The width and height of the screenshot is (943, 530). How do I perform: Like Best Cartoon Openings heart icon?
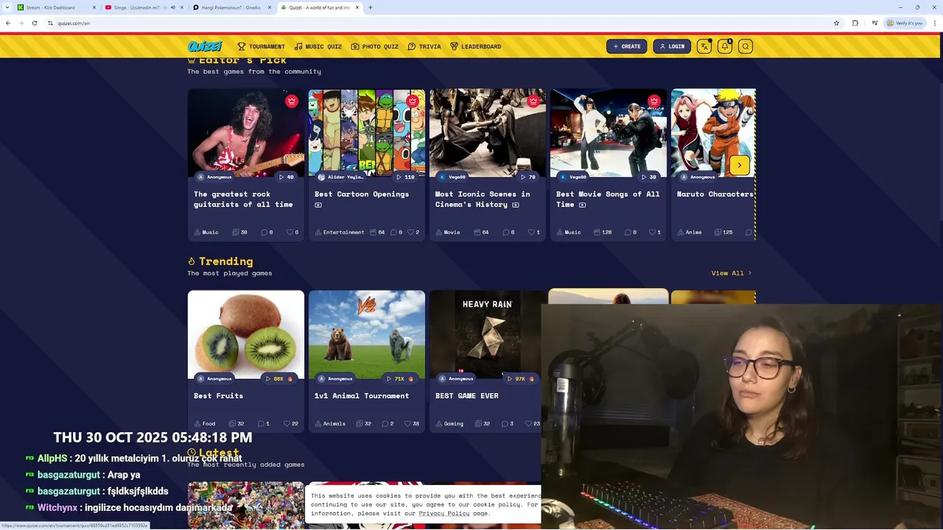pyautogui.click(x=410, y=232)
